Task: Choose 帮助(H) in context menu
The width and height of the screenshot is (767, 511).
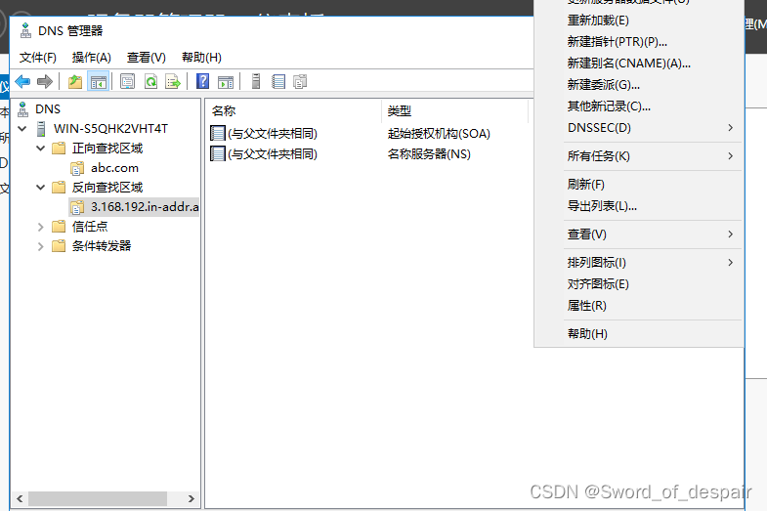Action: pos(639,334)
